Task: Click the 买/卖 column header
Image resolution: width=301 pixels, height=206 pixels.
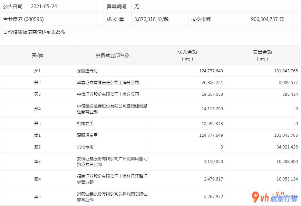Action: click(38, 55)
